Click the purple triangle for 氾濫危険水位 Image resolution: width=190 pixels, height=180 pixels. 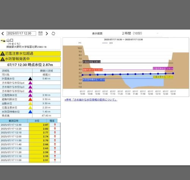coord(30,95)
